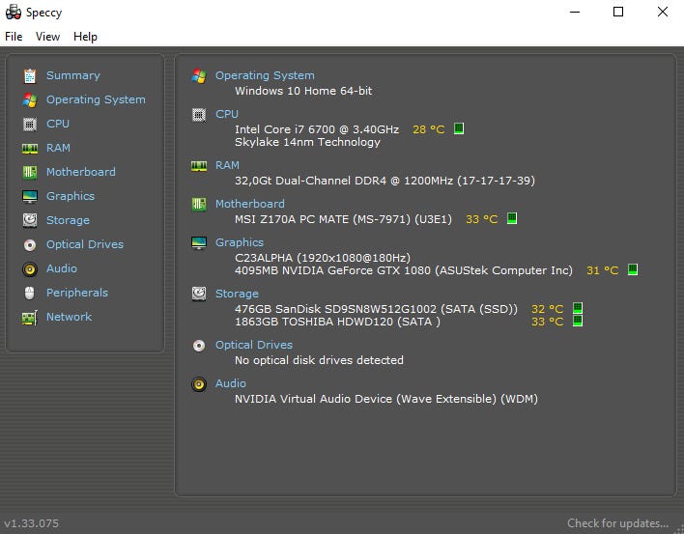Click the Check for updates link
The height and width of the screenshot is (534, 684).
[x=617, y=523]
